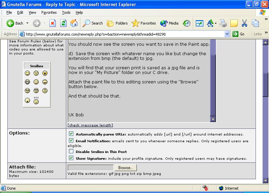This screenshot has width=269, height=193.
Task: Insert the sad frown smiley in top row
Action: point(36,73)
